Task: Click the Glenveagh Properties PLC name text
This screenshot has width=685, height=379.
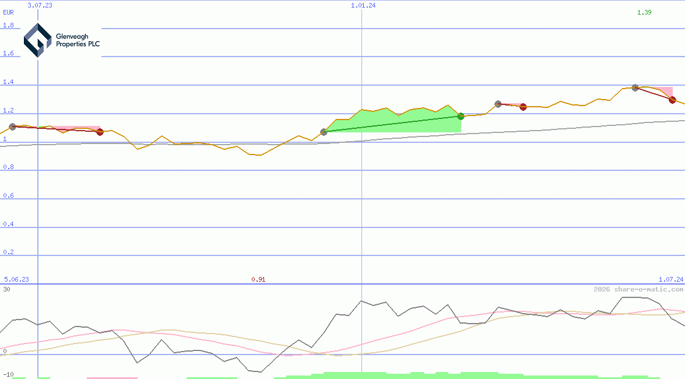Action: click(78, 40)
